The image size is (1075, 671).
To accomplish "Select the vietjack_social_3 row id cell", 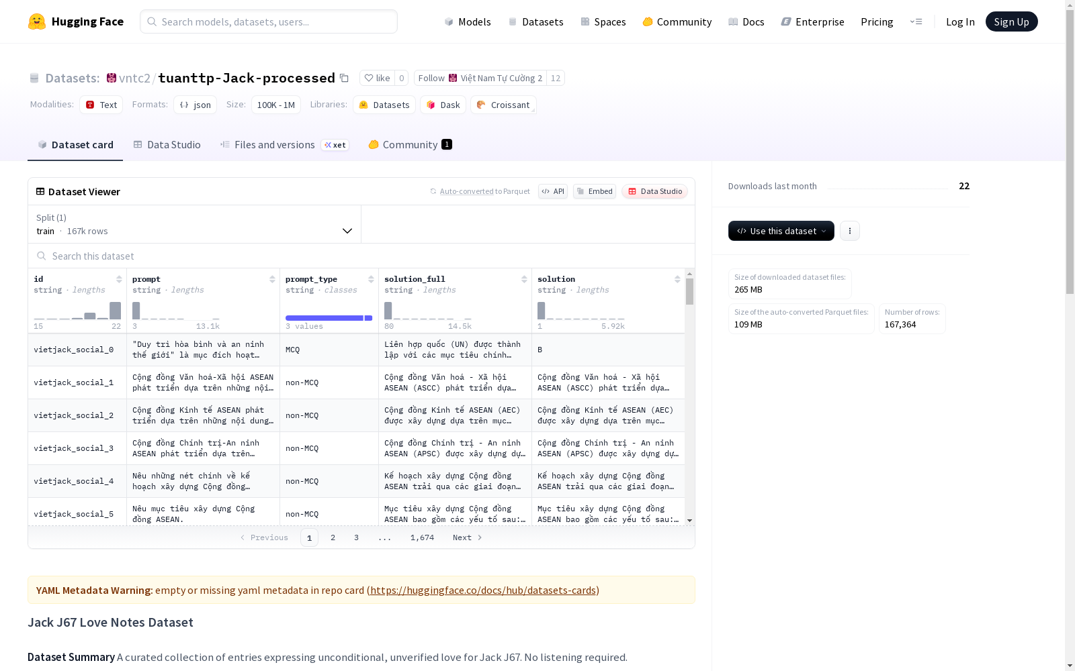I will pos(77,448).
